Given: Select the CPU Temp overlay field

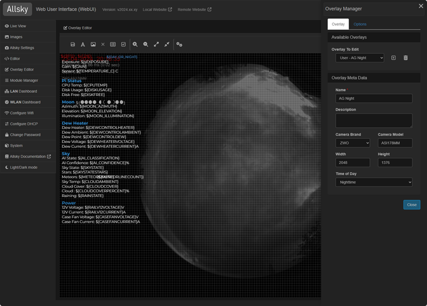Looking at the screenshot, I should (84, 85).
